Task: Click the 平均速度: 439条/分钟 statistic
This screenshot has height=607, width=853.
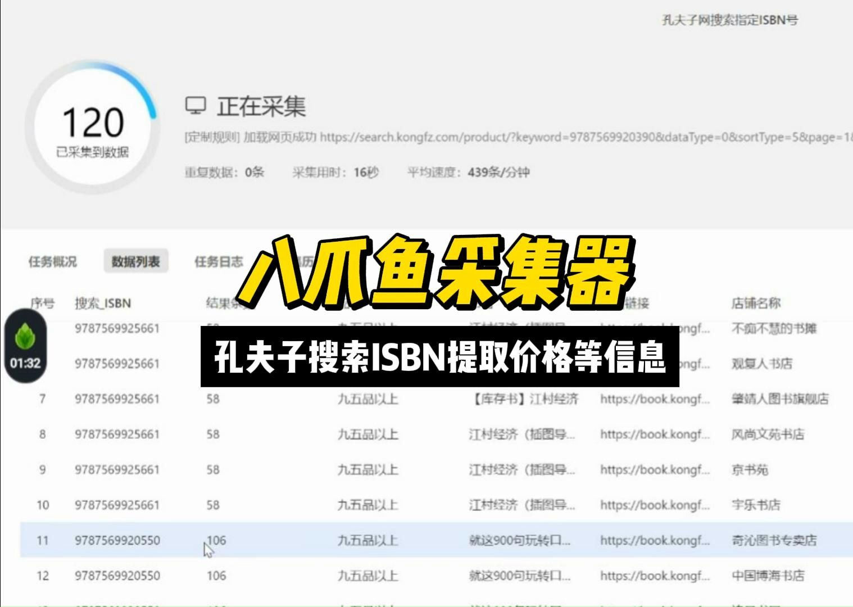Action: pos(468,172)
